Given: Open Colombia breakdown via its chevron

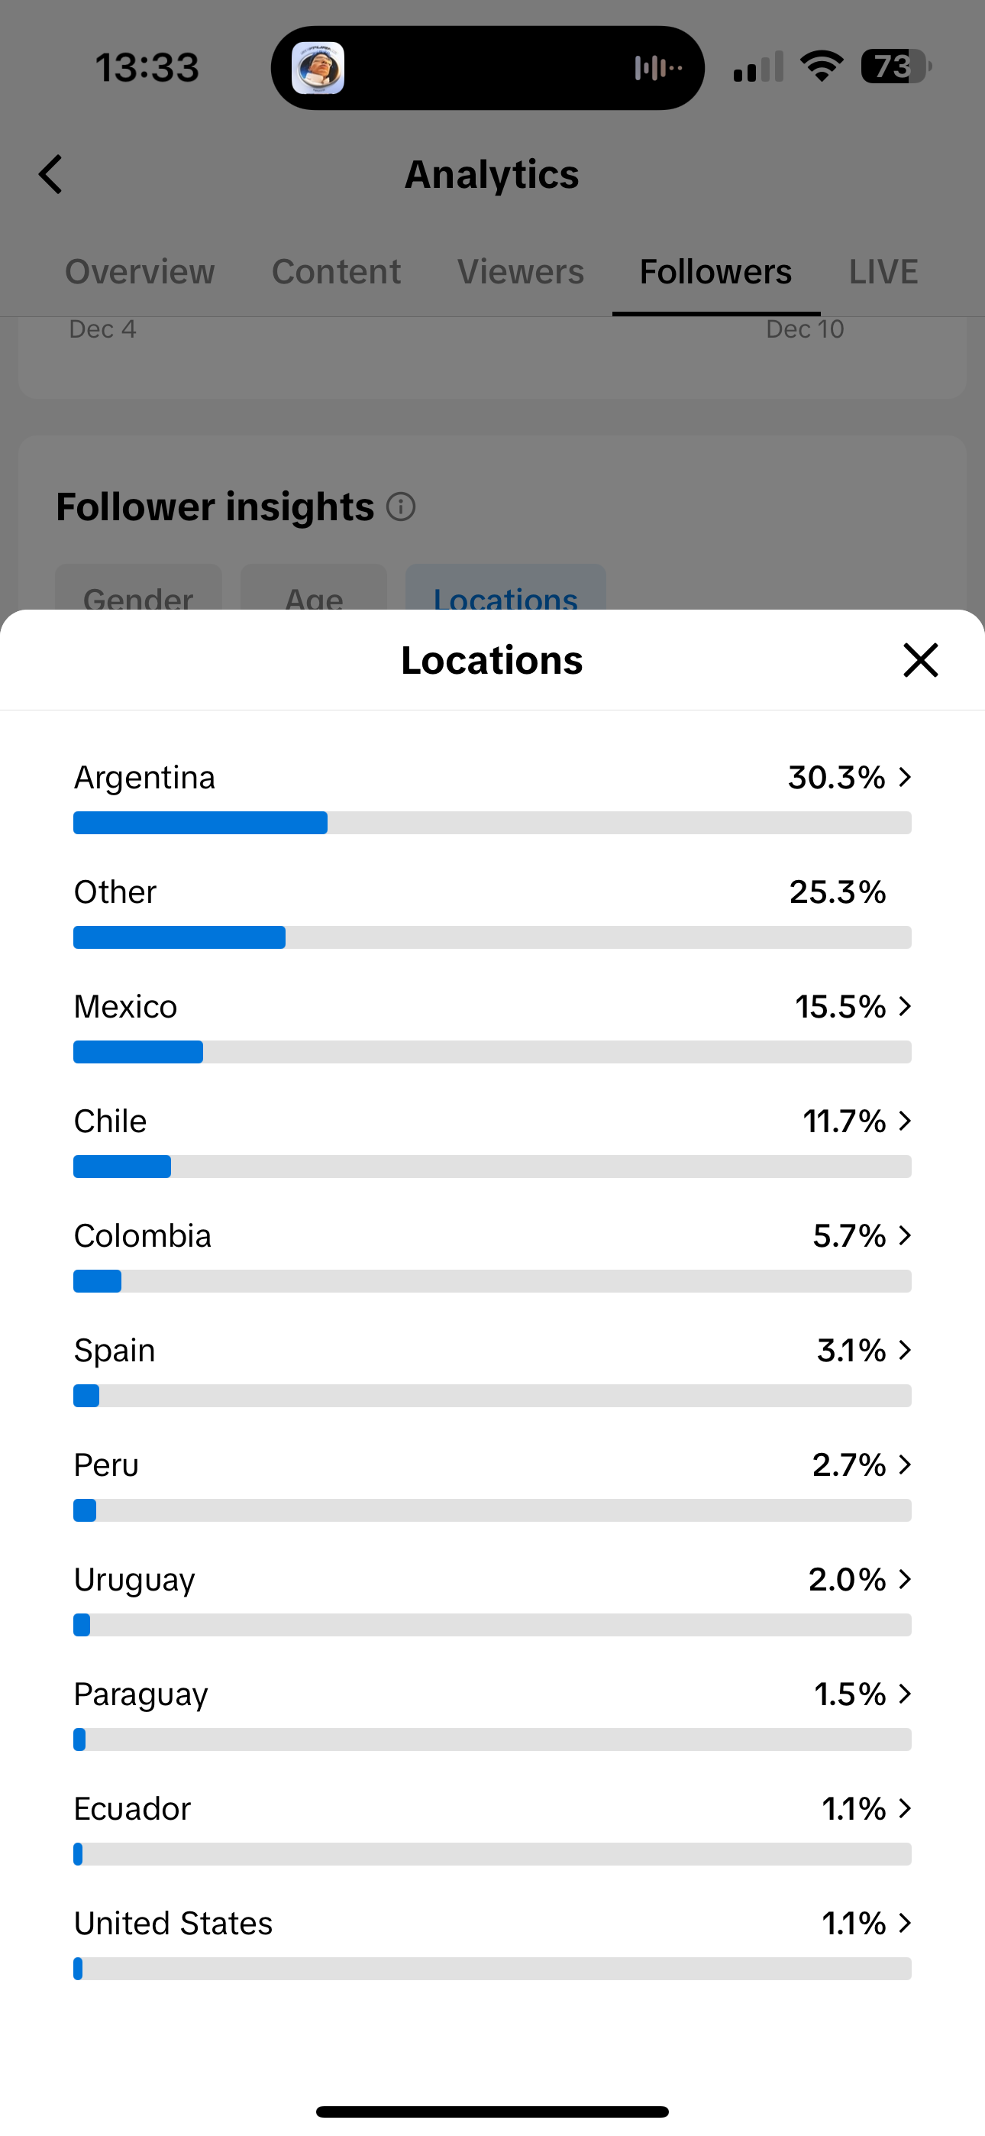Looking at the screenshot, I should point(906,1235).
